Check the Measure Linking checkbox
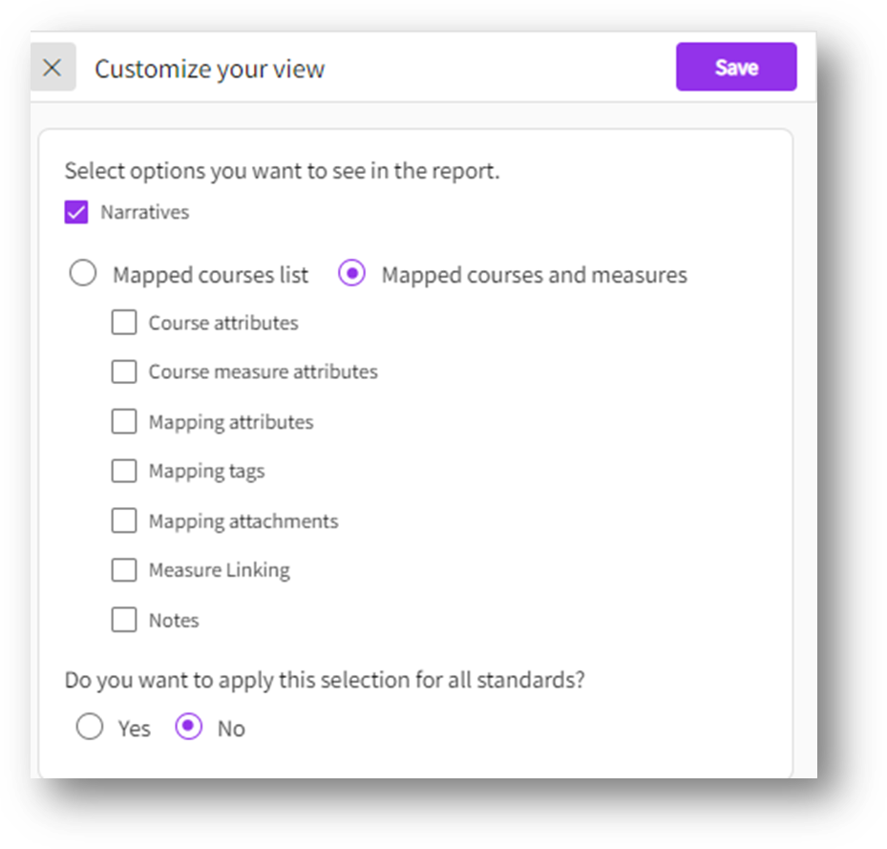Image resolution: width=887 pixels, height=849 pixels. 124,570
